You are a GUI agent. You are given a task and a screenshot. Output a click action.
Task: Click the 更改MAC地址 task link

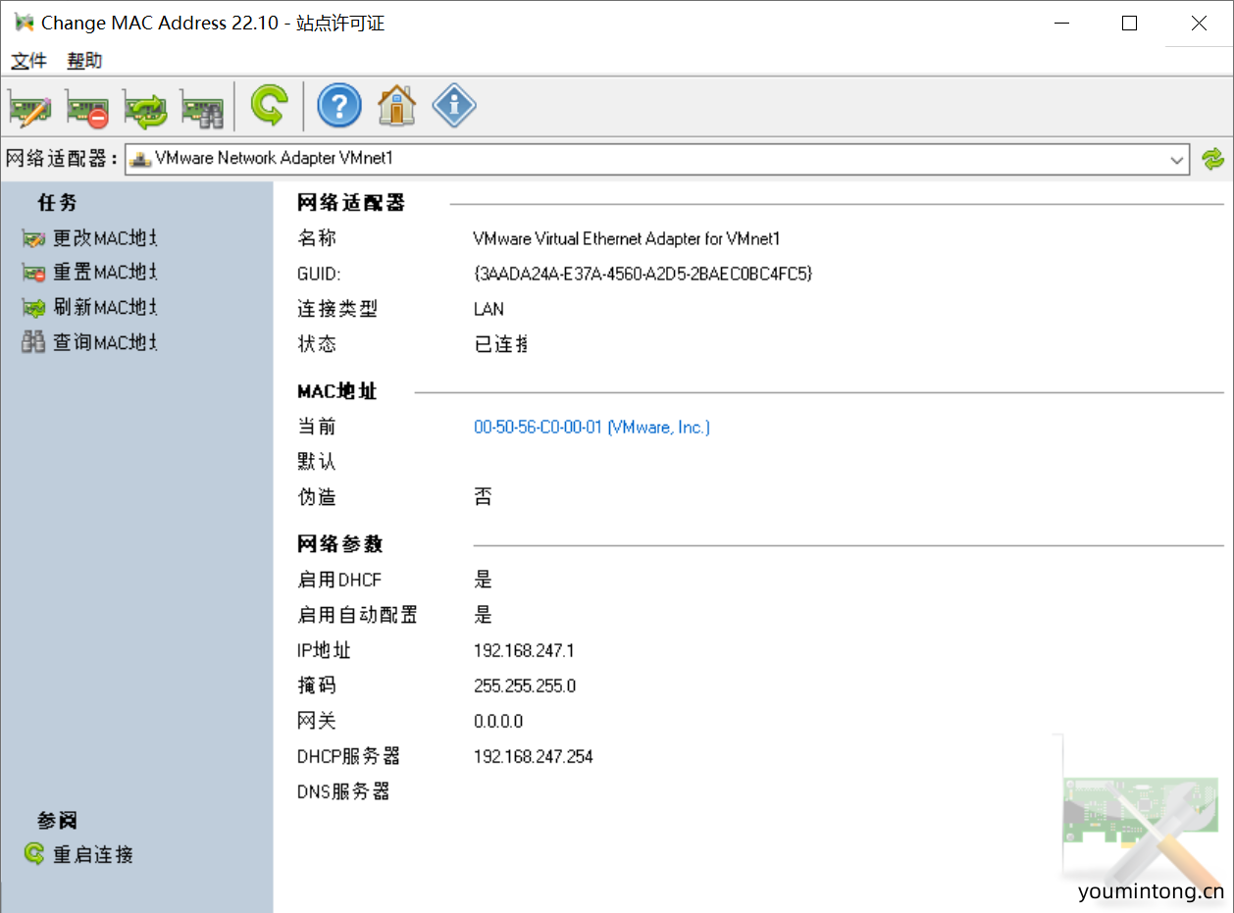pyautogui.click(x=105, y=238)
